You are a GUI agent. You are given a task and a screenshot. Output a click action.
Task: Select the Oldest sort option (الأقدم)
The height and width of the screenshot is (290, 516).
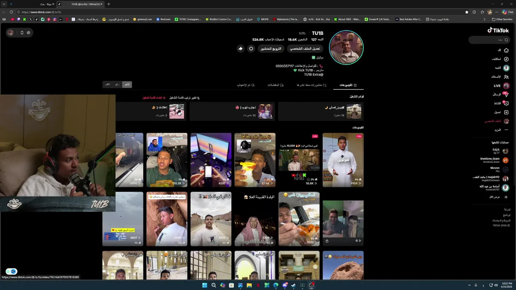click(x=108, y=84)
